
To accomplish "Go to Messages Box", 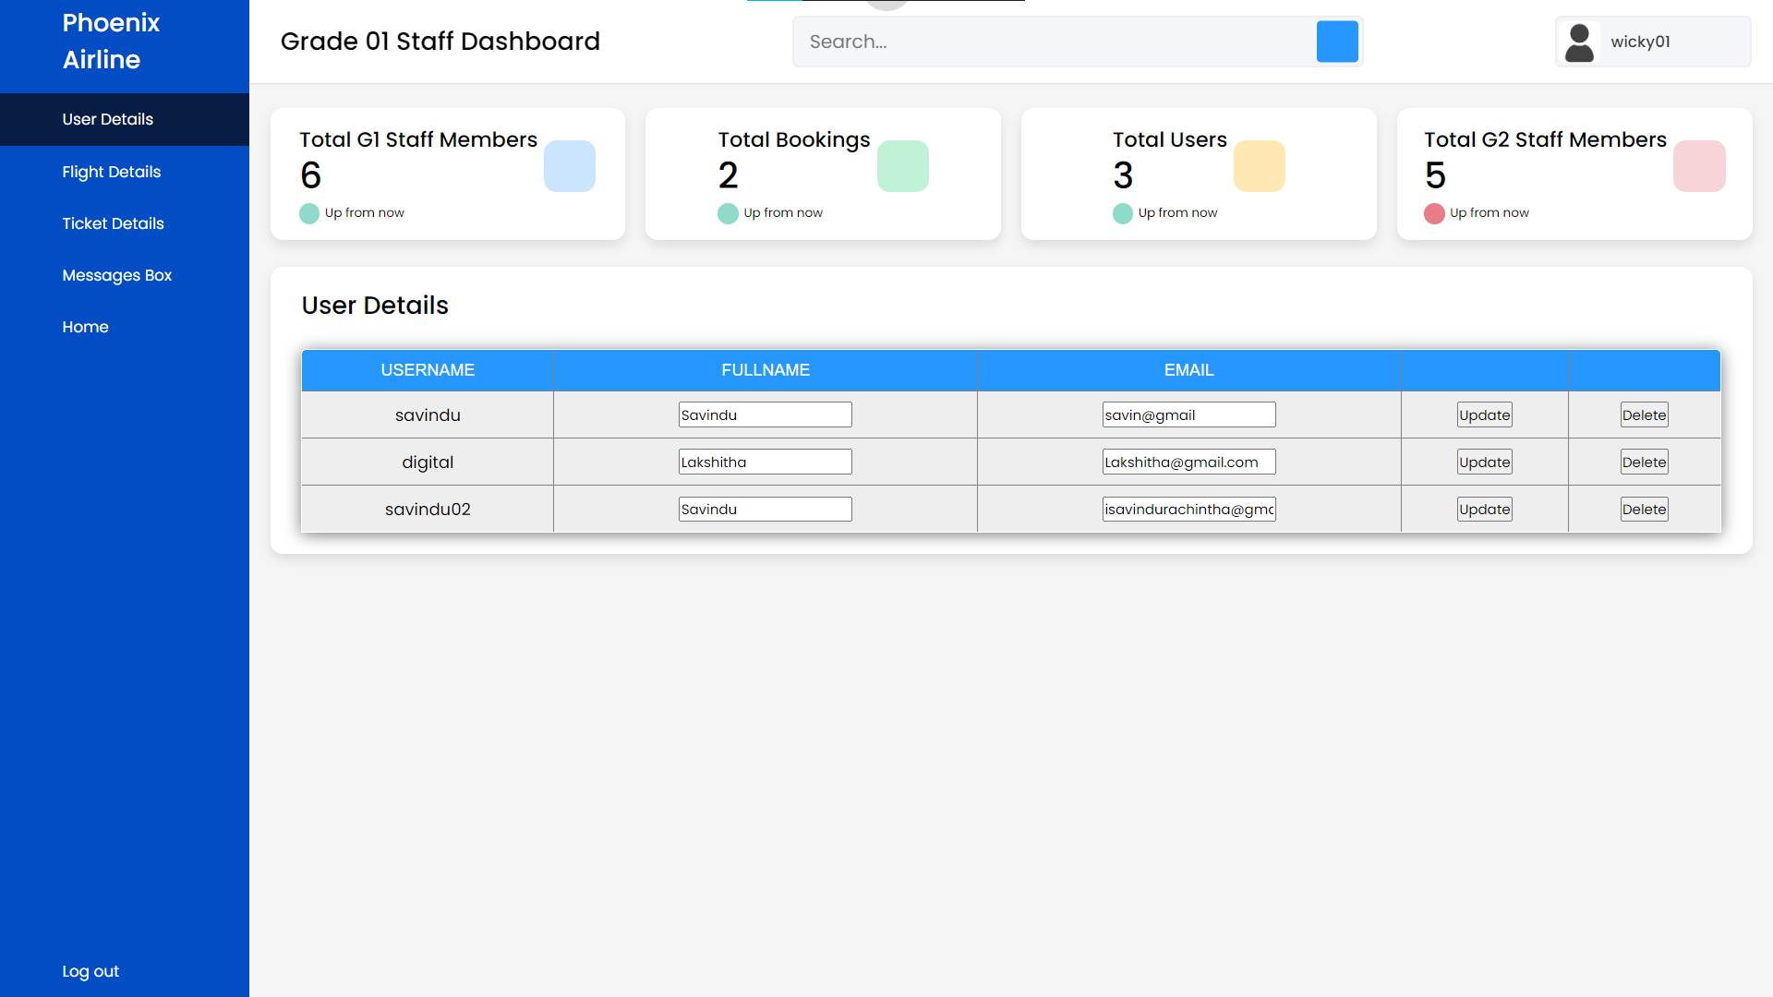I will (116, 275).
